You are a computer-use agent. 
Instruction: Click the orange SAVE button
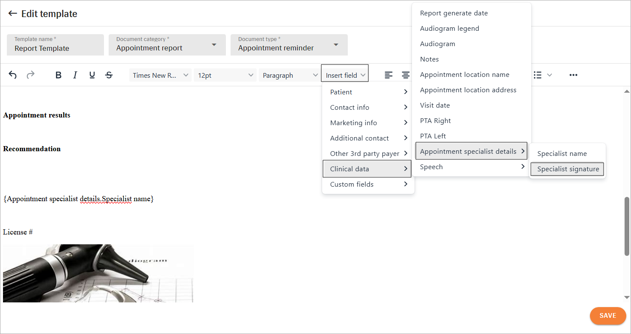click(x=607, y=316)
